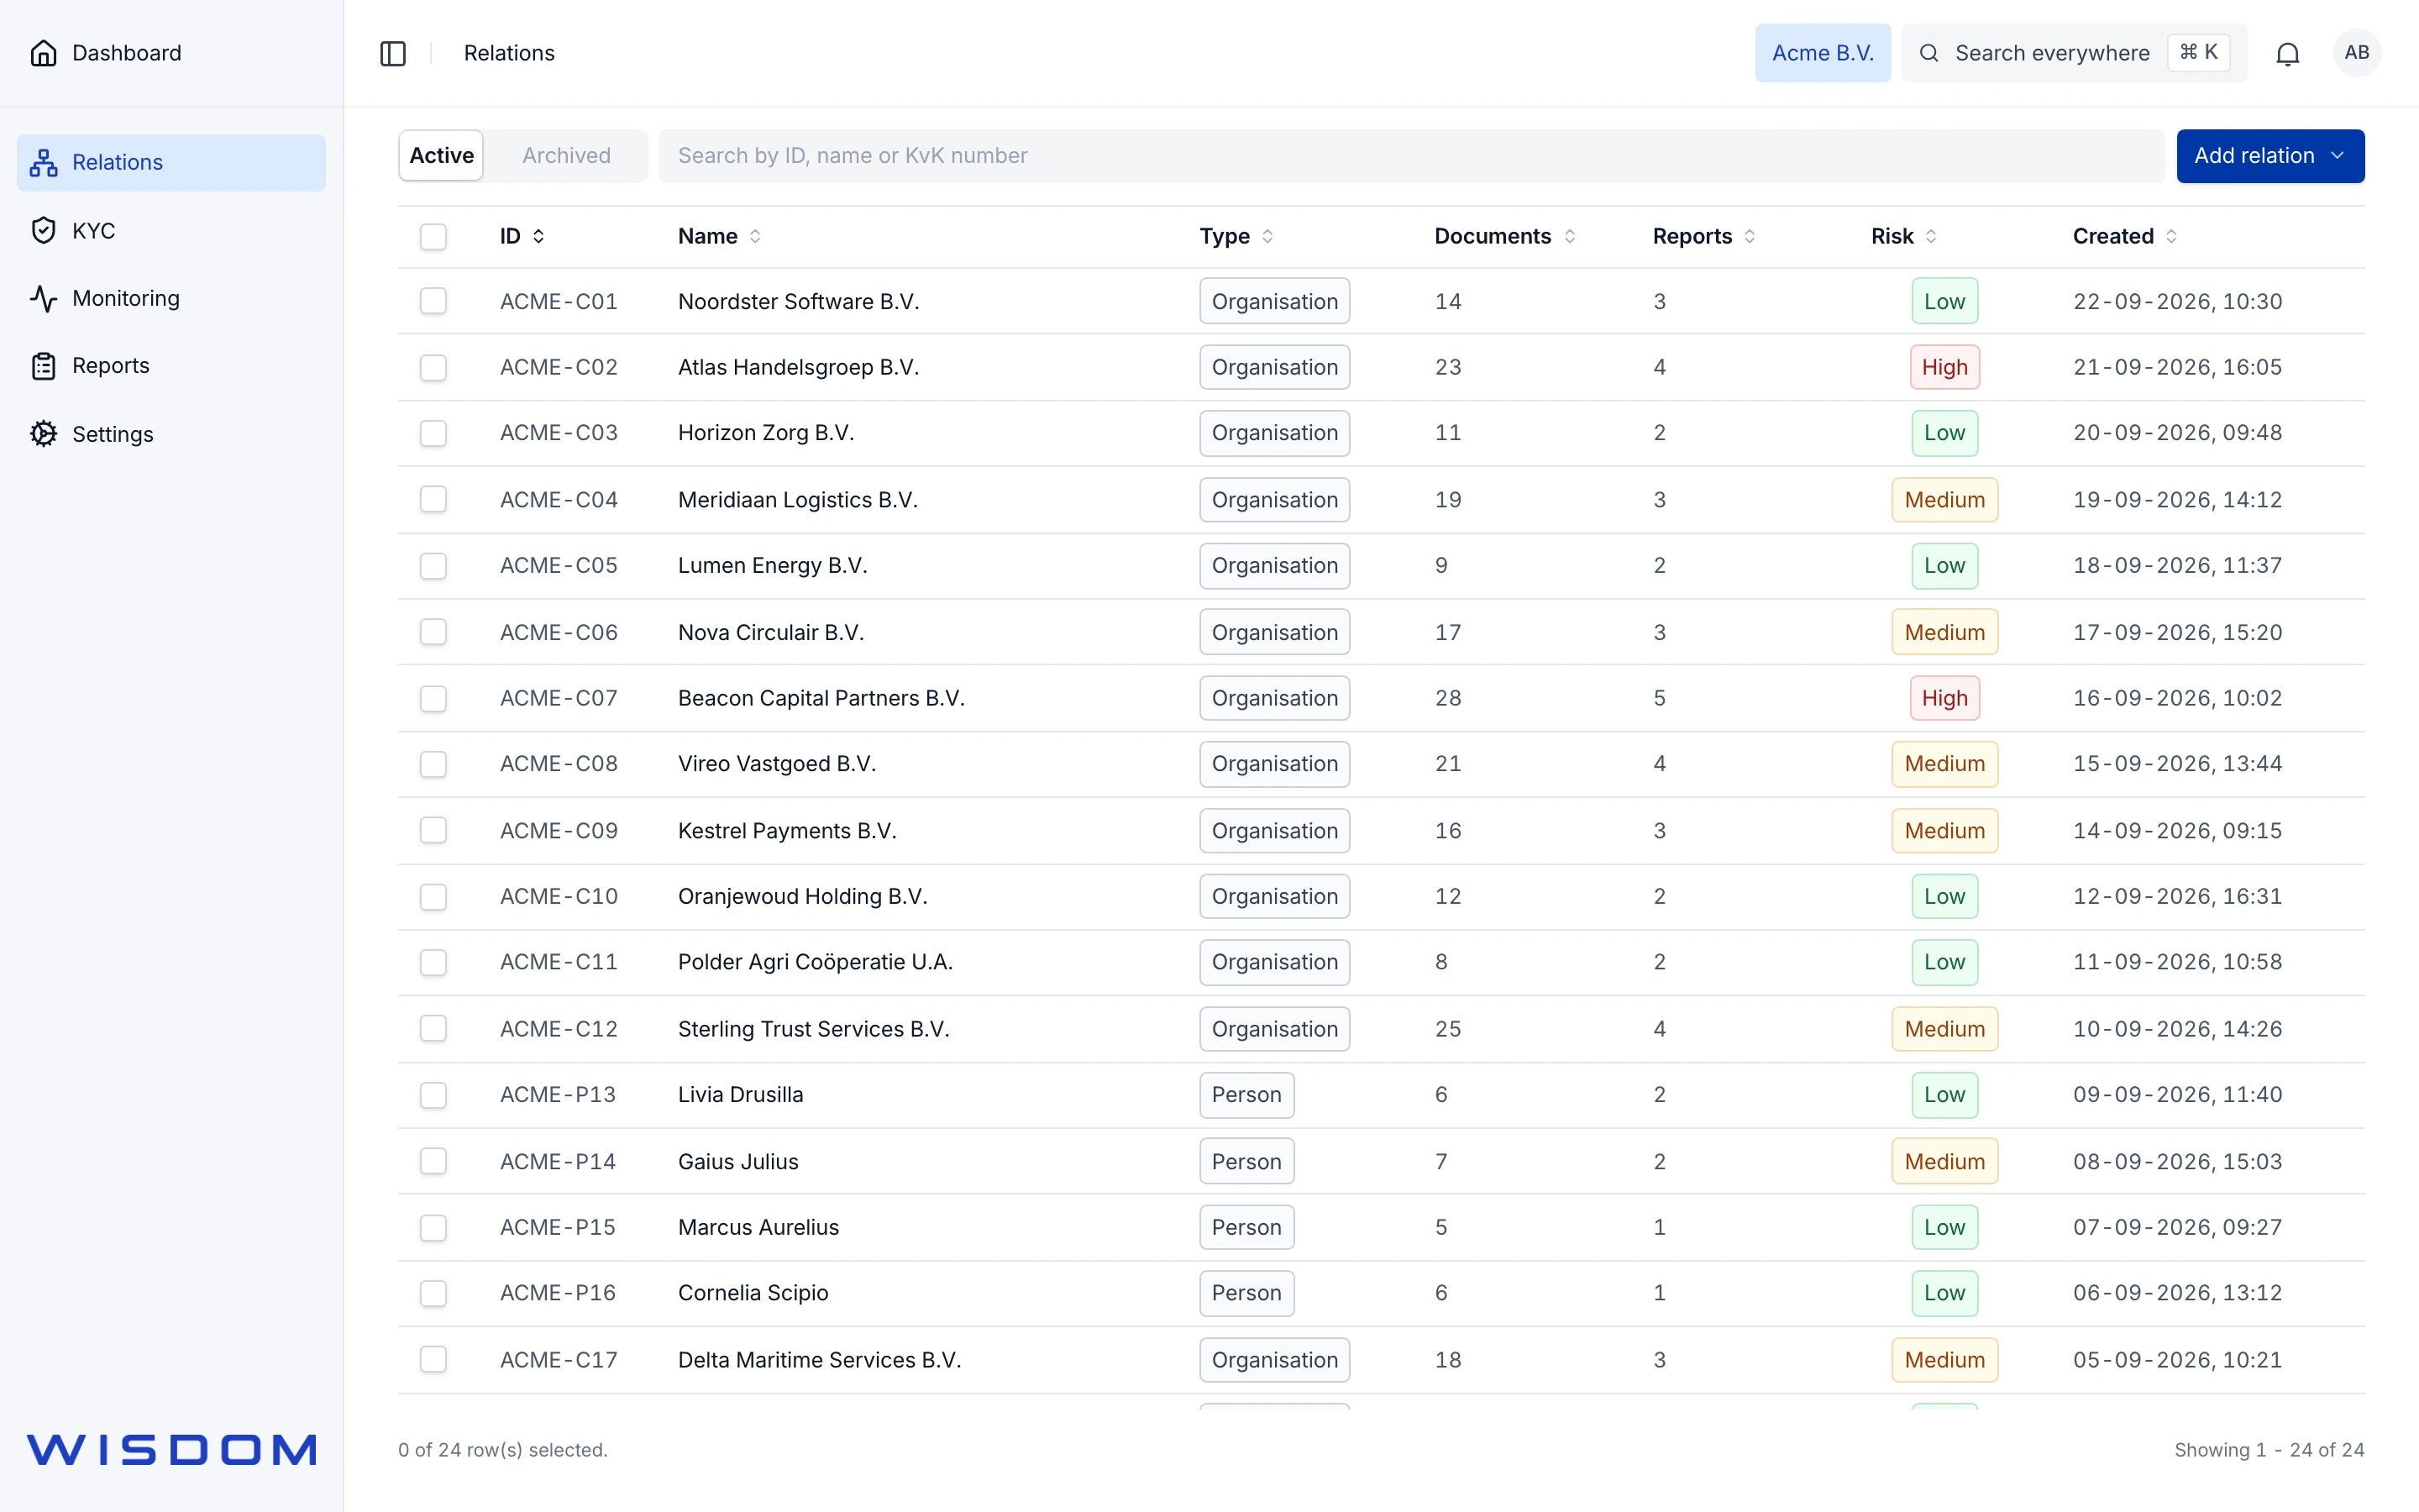Viewport: 2419px width, 1512px height.
Task: Click the Monitoring activity pulse icon
Action: [43, 298]
